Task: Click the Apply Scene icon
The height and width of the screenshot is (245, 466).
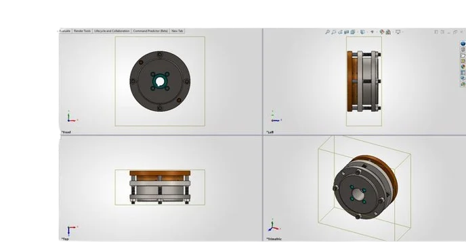Action: click(x=388, y=32)
